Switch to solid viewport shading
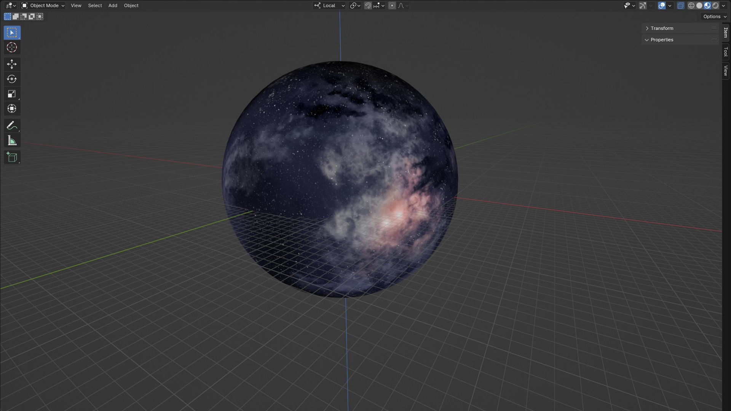Viewport: 731px width, 411px height. pyautogui.click(x=699, y=5)
